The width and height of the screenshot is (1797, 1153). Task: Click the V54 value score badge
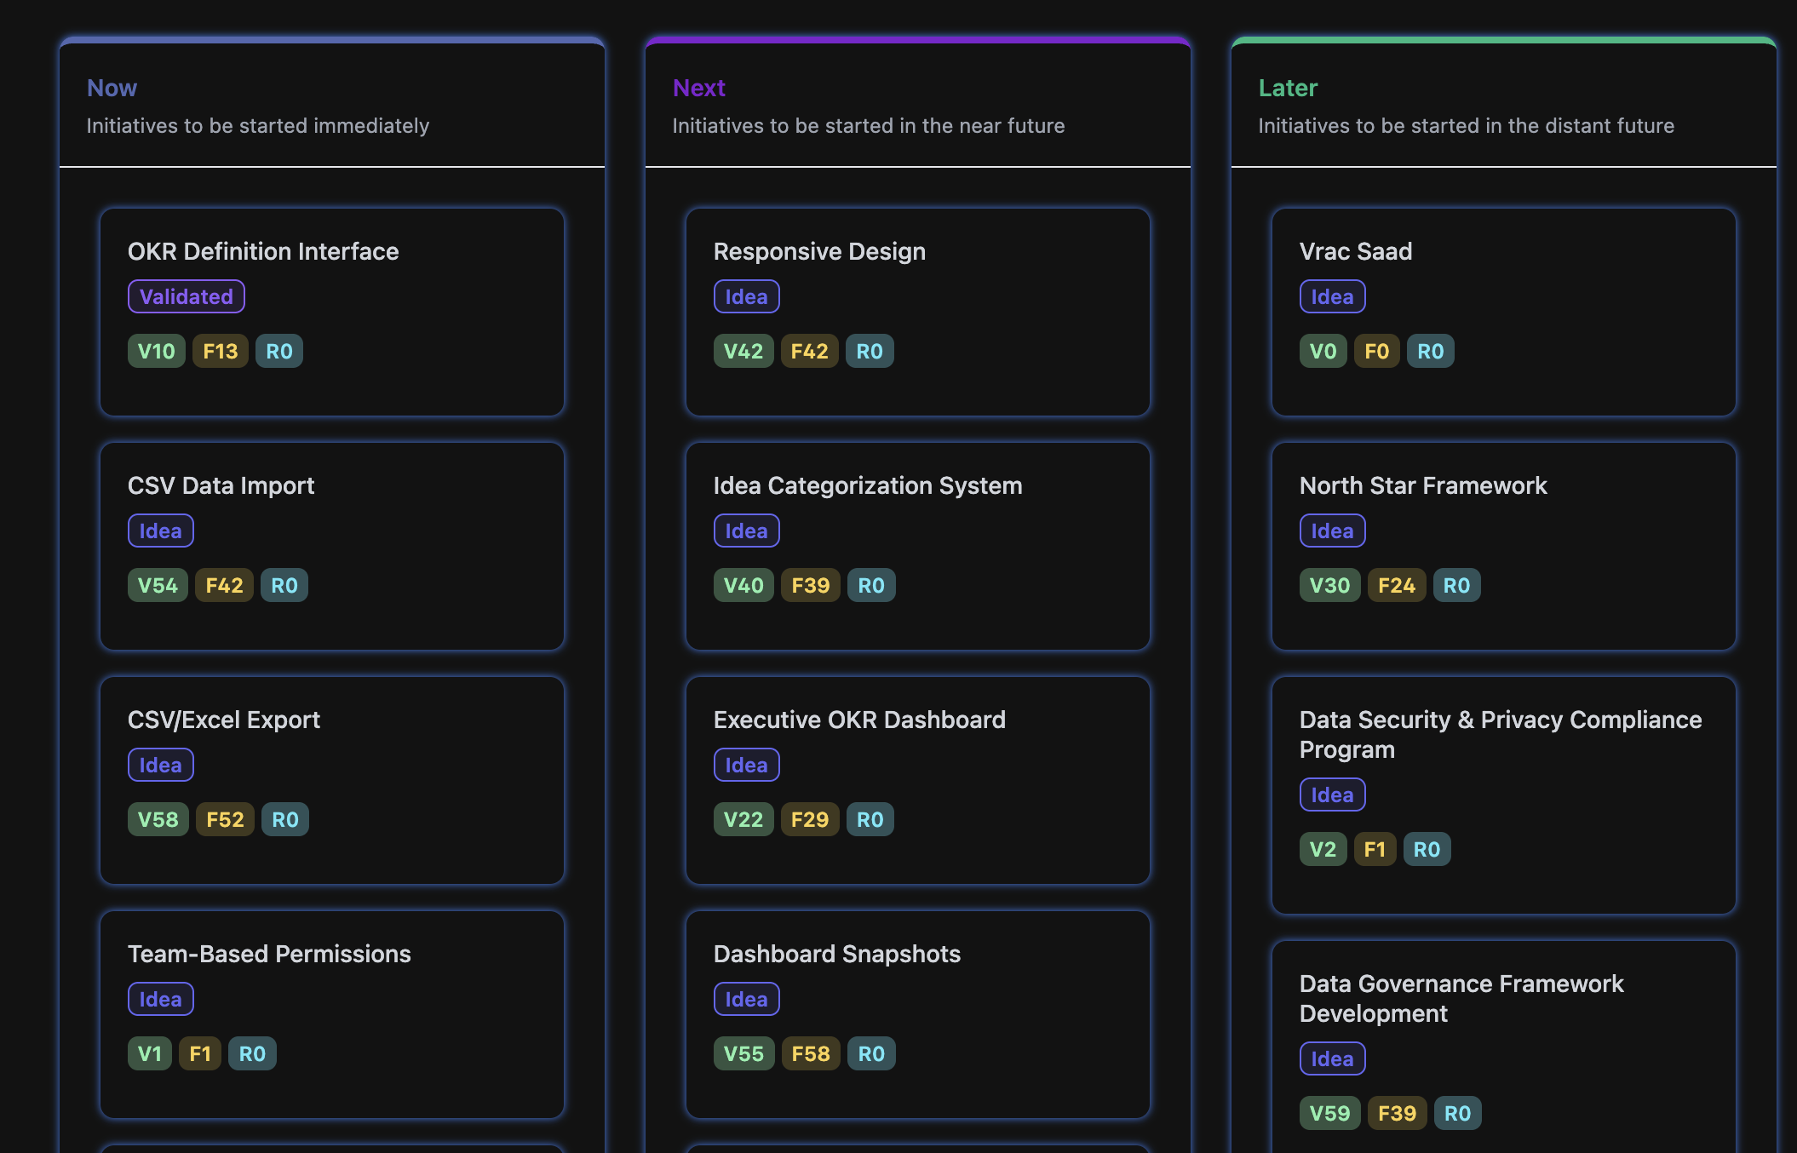[158, 586]
